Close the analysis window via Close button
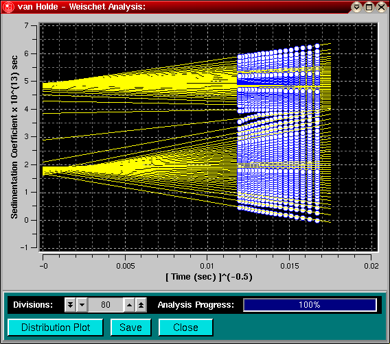The width and height of the screenshot is (390, 344). [186, 328]
